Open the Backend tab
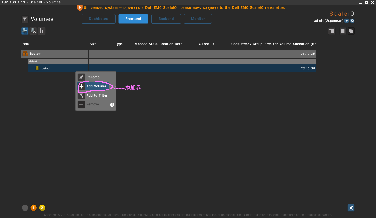The image size is (376, 218). 166,19
